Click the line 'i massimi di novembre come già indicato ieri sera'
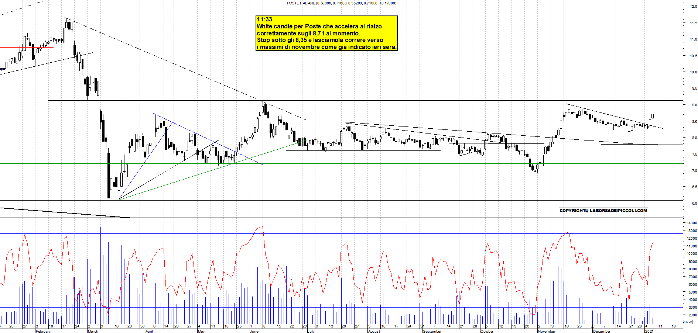Image resolution: width=698 pixels, height=333 pixels. 326,47
